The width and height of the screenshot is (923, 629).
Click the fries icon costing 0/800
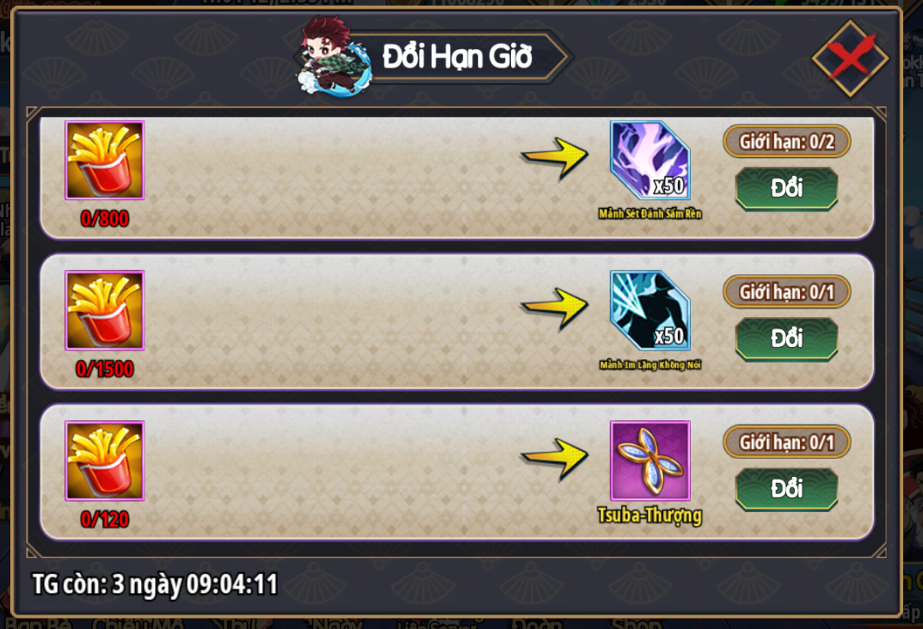pyautogui.click(x=104, y=160)
